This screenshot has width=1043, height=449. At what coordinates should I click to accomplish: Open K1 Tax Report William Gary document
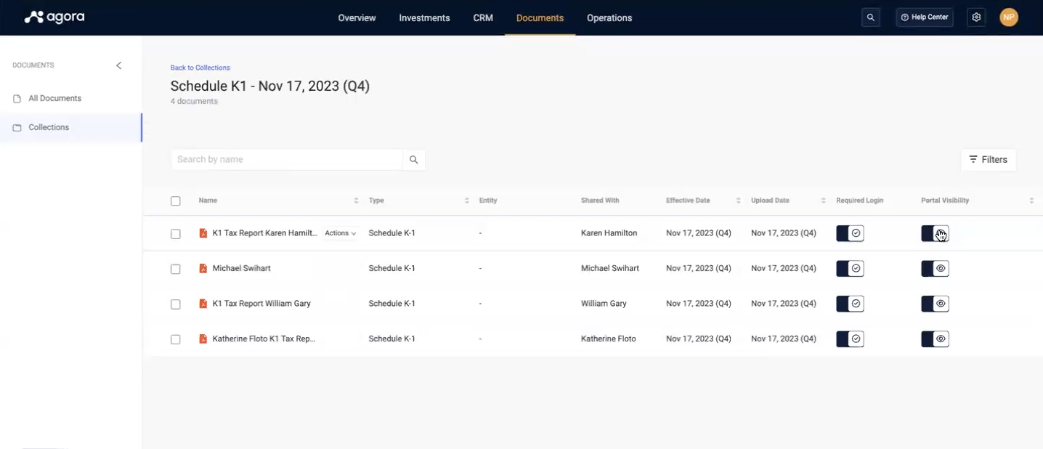point(261,304)
